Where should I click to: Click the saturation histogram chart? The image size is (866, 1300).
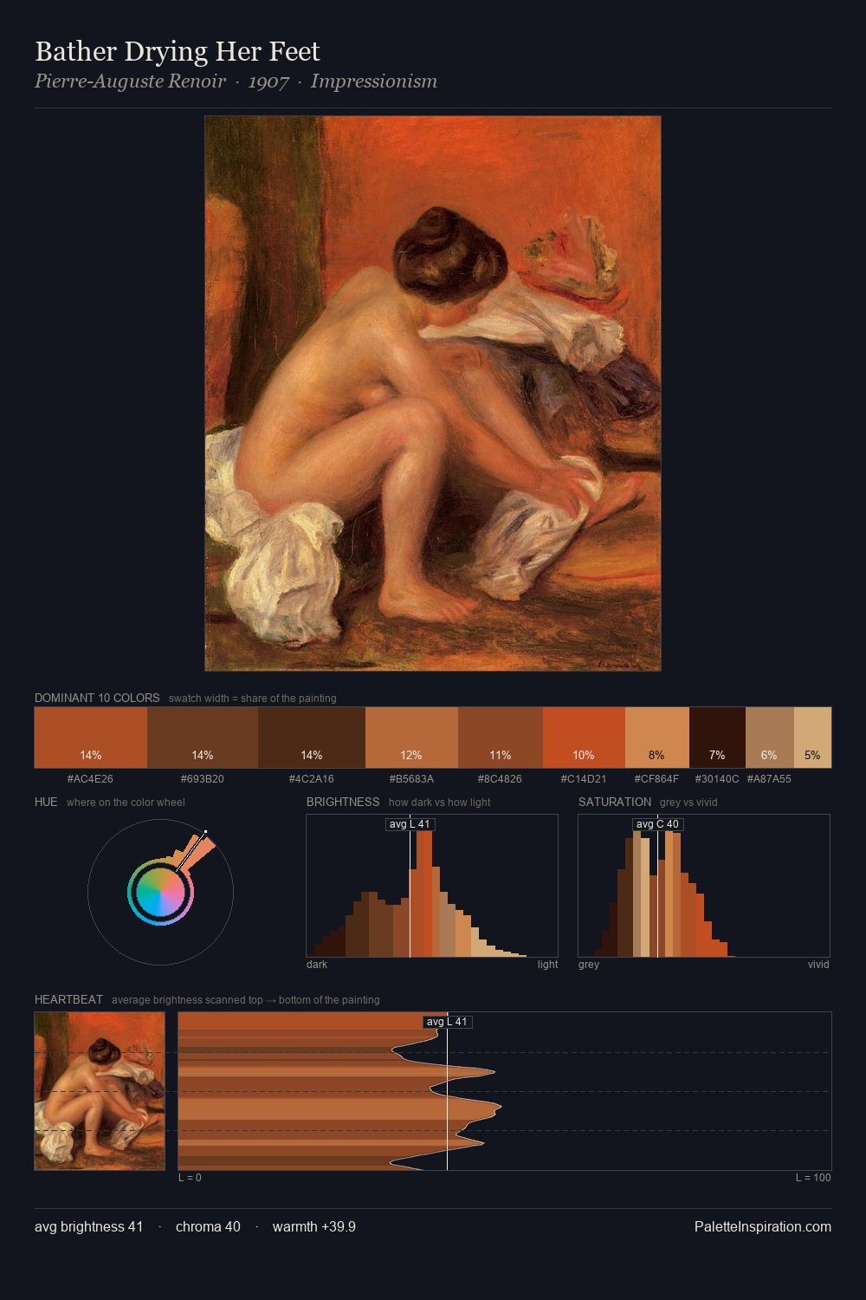pos(704,886)
